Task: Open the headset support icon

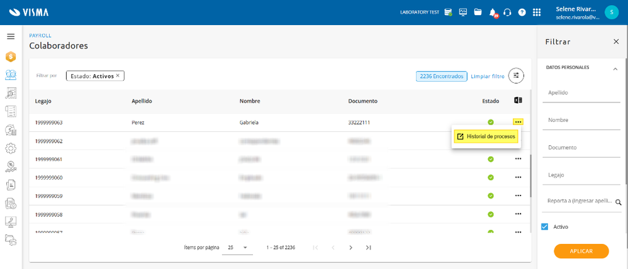Action: (x=507, y=13)
